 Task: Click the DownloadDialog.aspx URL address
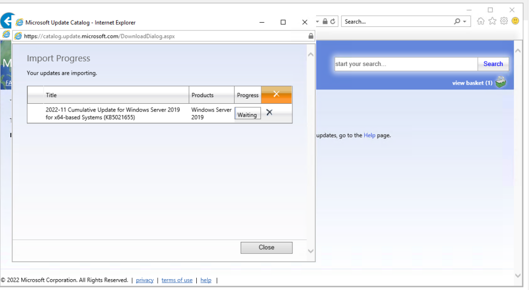[99, 36]
